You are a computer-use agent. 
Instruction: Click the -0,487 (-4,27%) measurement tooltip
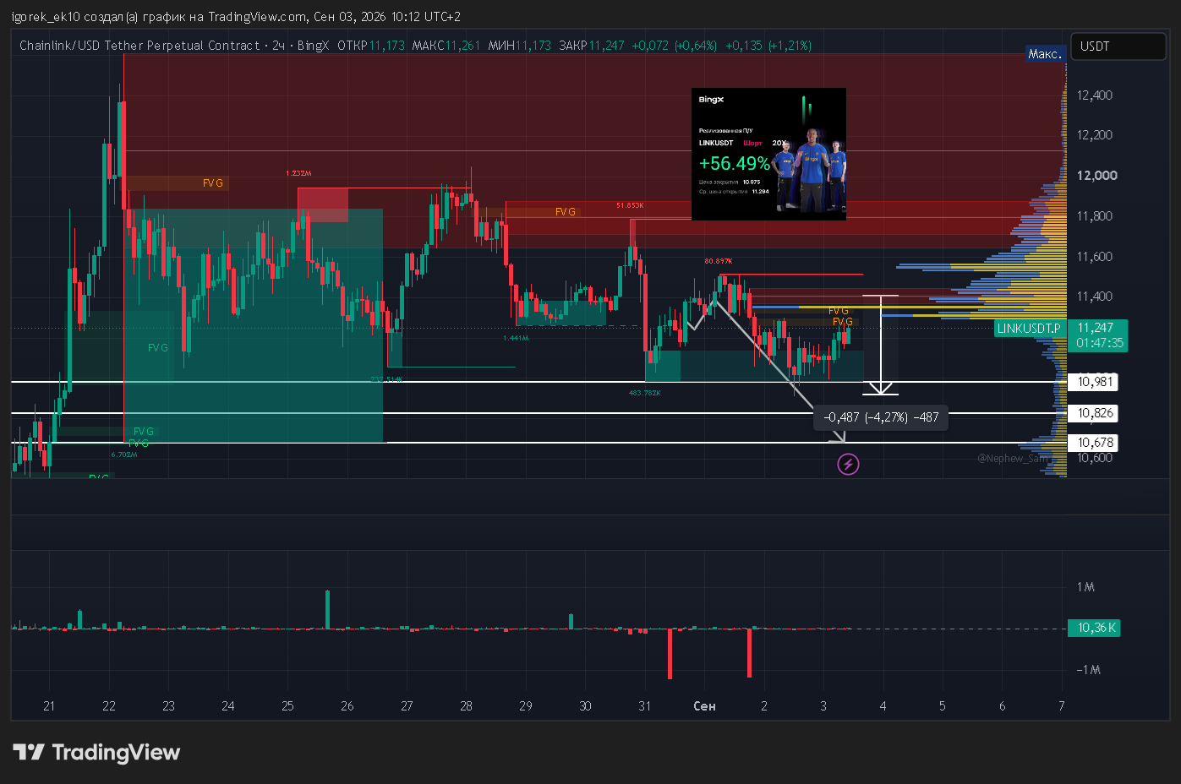(x=881, y=417)
